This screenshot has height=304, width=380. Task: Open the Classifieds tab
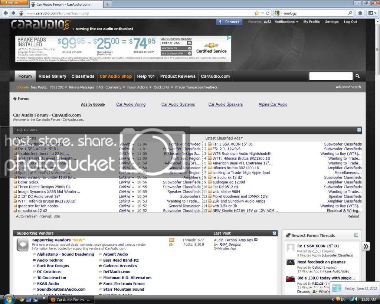[83, 76]
